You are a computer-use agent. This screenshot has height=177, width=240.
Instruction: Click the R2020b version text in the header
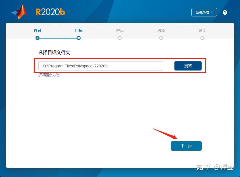(x=50, y=12)
